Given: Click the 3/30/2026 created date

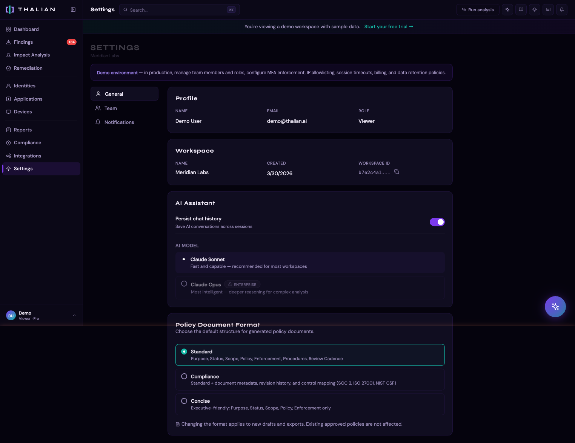Looking at the screenshot, I should (280, 173).
